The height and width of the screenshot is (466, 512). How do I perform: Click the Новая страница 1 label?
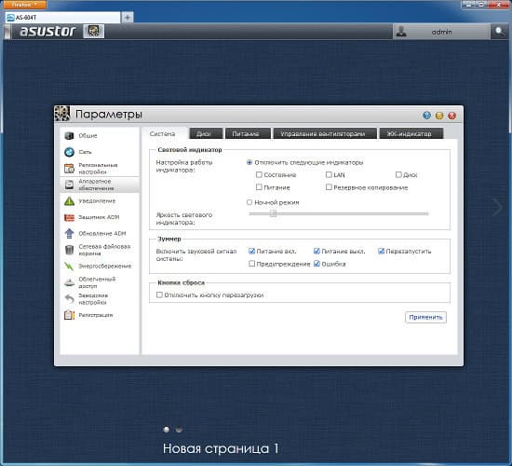(x=221, y=448)
